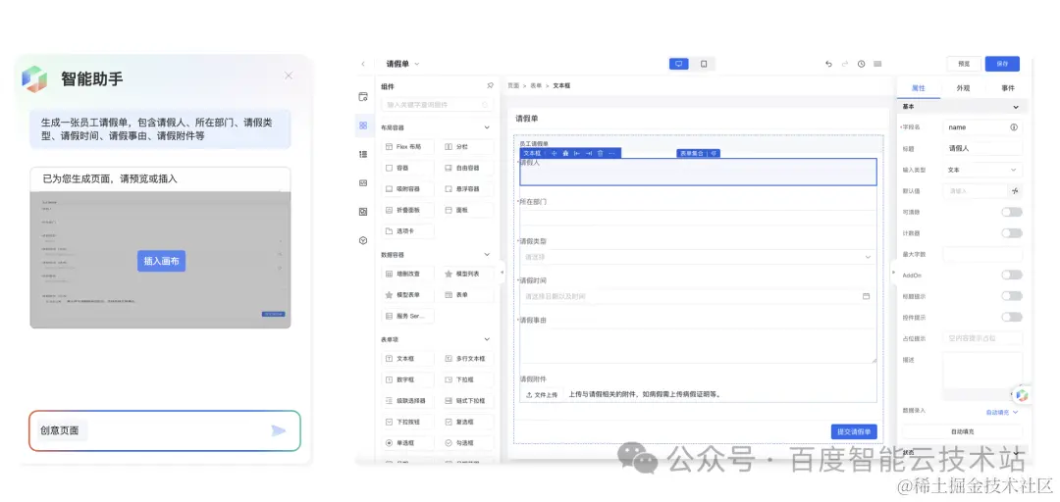Open the 请假时间 date picker field
Viewport: 1060px width, 502px height.
click(698, 296)
